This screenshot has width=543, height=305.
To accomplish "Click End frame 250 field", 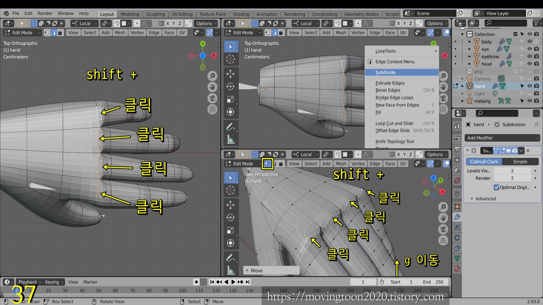I will click(433, 282).
